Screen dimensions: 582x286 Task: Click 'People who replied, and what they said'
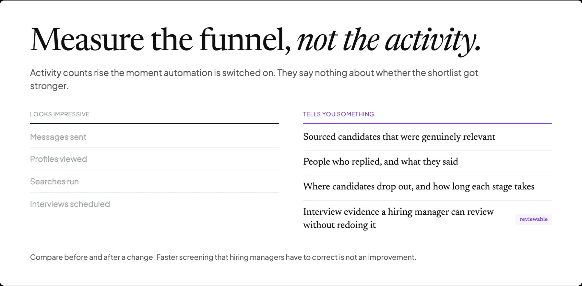[x=381, y=161]
